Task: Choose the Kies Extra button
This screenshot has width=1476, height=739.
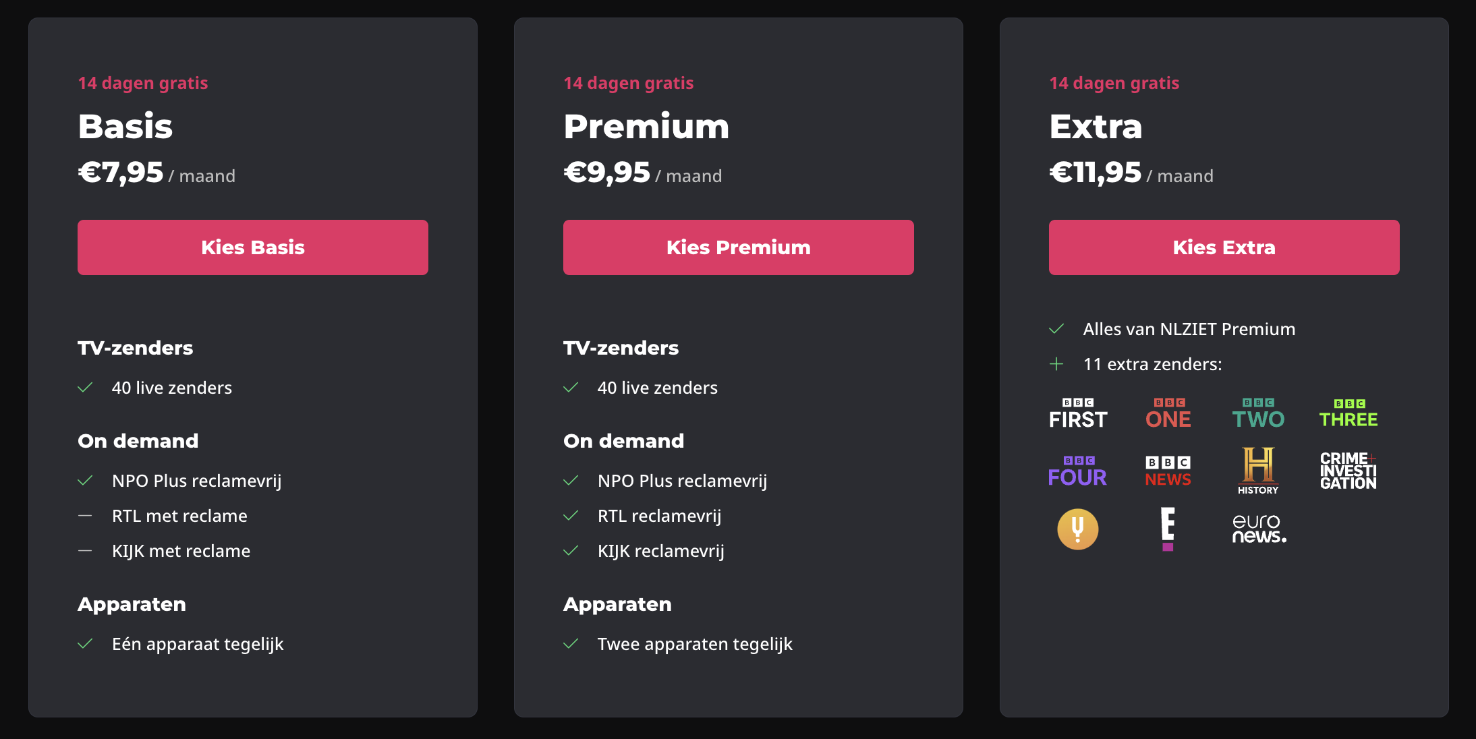Action: (1224, 247)
